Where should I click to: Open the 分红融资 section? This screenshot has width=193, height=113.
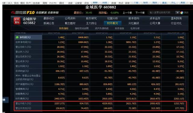click(x=134, y=23)
